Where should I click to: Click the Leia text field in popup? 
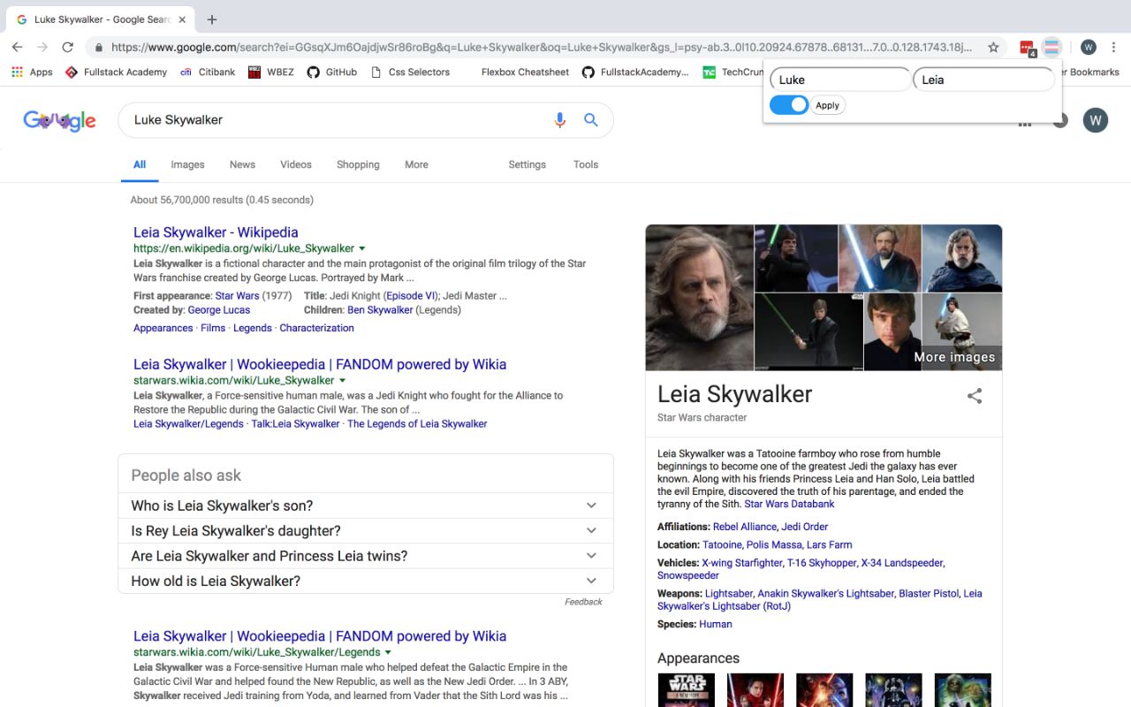click(983, 80)
